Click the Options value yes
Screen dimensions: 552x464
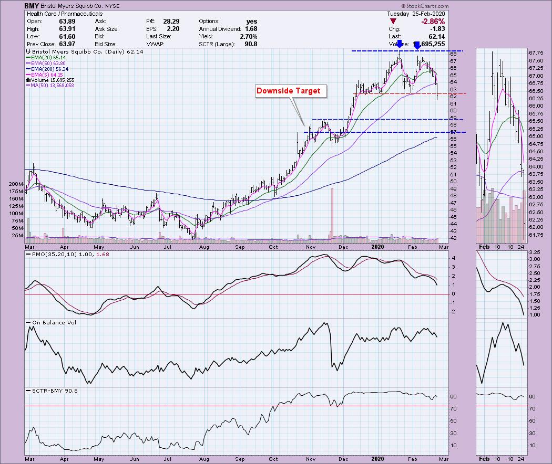click(252, 22)
